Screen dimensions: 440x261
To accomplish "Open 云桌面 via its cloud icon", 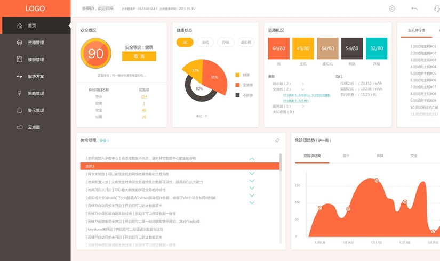I will pos(20,127).
